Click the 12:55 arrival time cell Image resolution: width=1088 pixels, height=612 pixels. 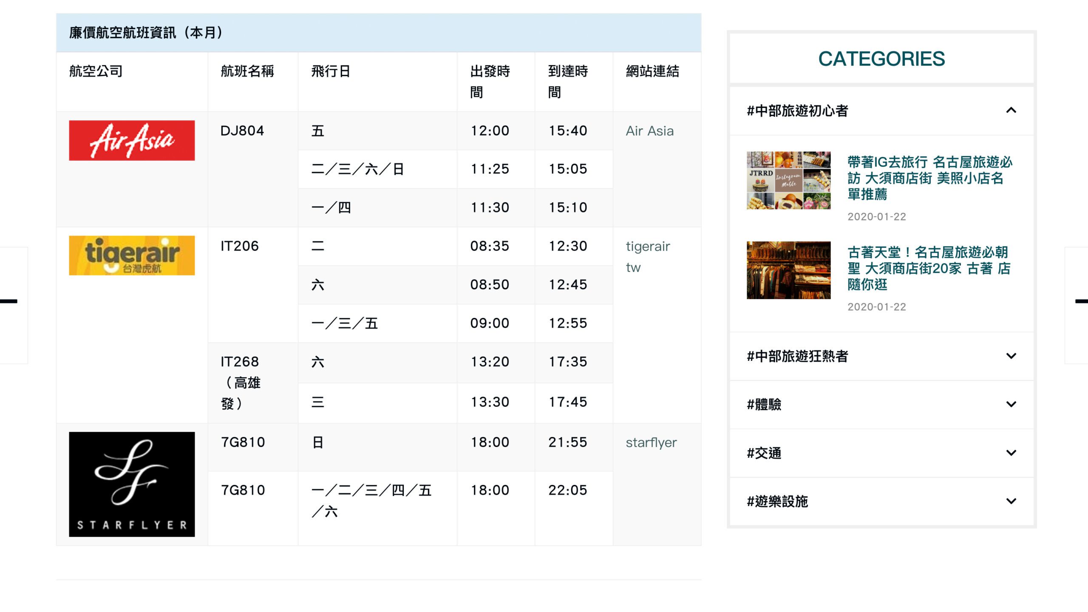(x=574, y=323)
